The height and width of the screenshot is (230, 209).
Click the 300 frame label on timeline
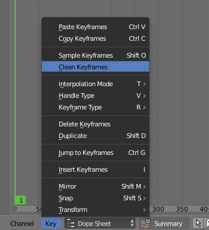point(158,209)
